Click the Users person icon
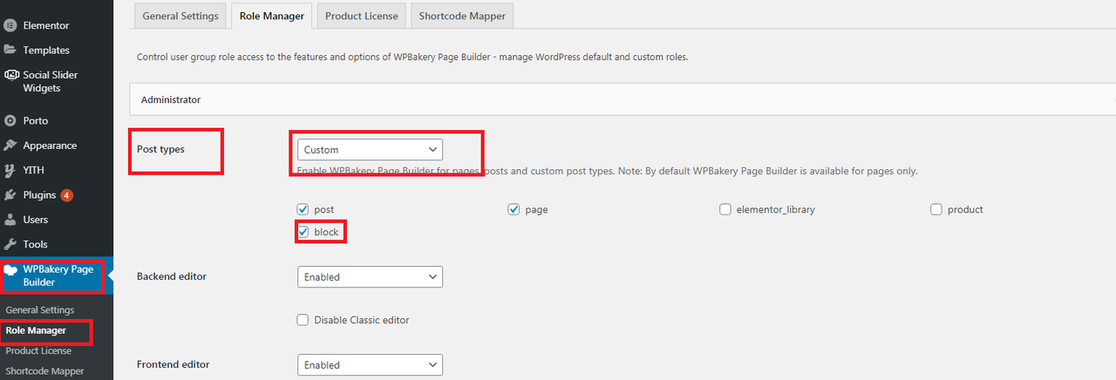1116x380 pixels. 10,220
